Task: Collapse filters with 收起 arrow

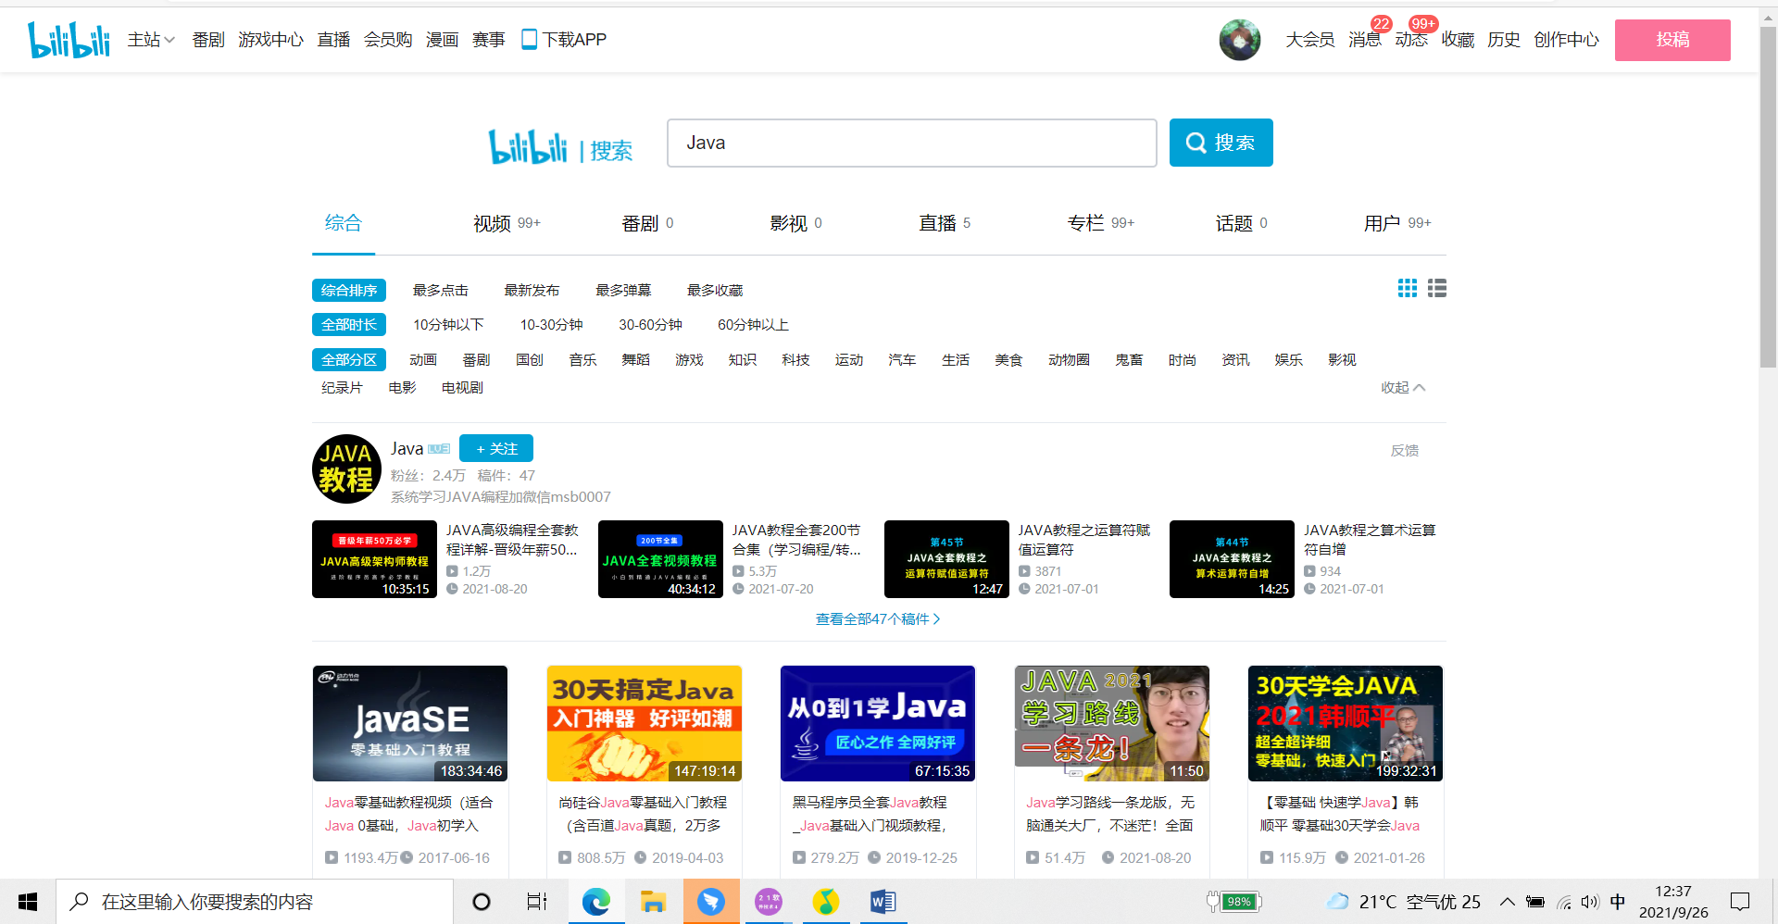Action: point(1403,387)
